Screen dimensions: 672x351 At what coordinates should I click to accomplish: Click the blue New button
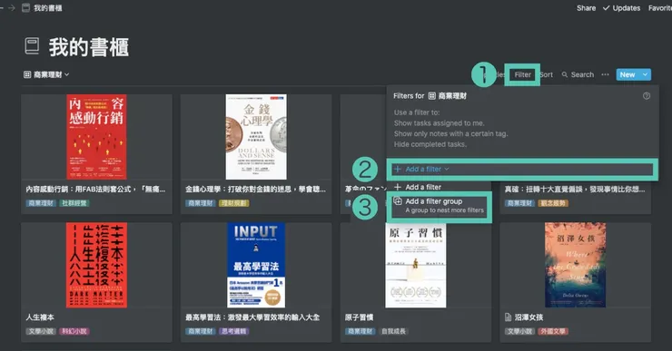pyautogui.click(x=628, y=74)
